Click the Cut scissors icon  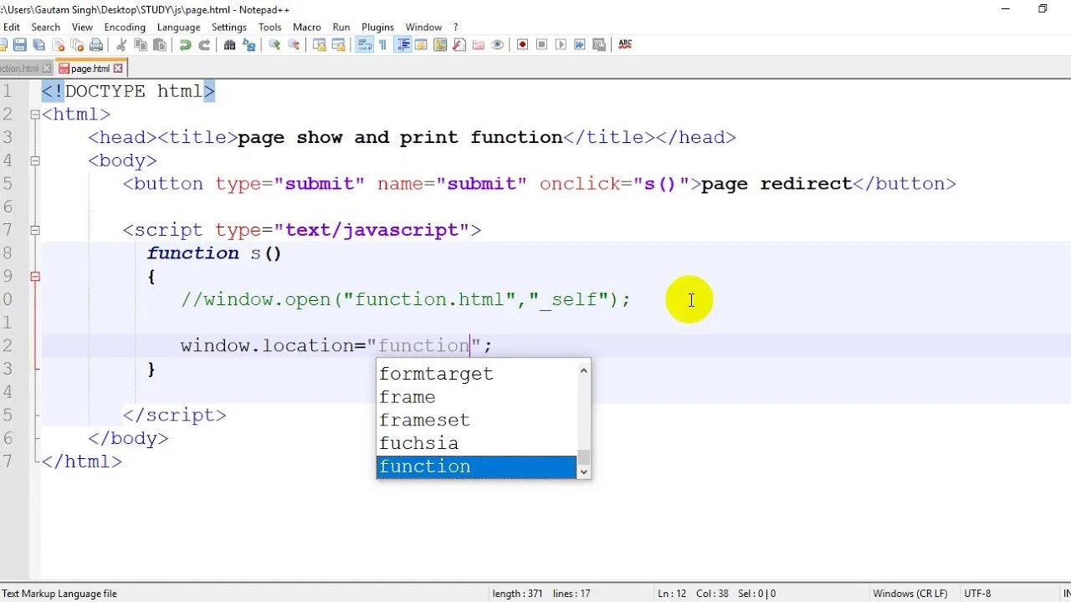click(121, 44)
